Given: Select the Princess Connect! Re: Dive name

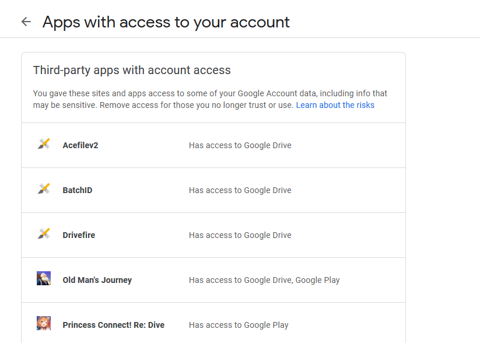Looking at the screenshot, I should (114, 325).
